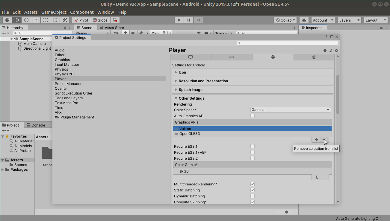The image size is (390, 221).
Task: Open Project Settings window options menu
Action: coord(326,37)
